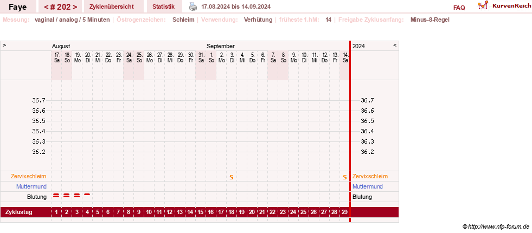Click the September month label
This screenshot has width=532, height=233.
tap(221, 46)
